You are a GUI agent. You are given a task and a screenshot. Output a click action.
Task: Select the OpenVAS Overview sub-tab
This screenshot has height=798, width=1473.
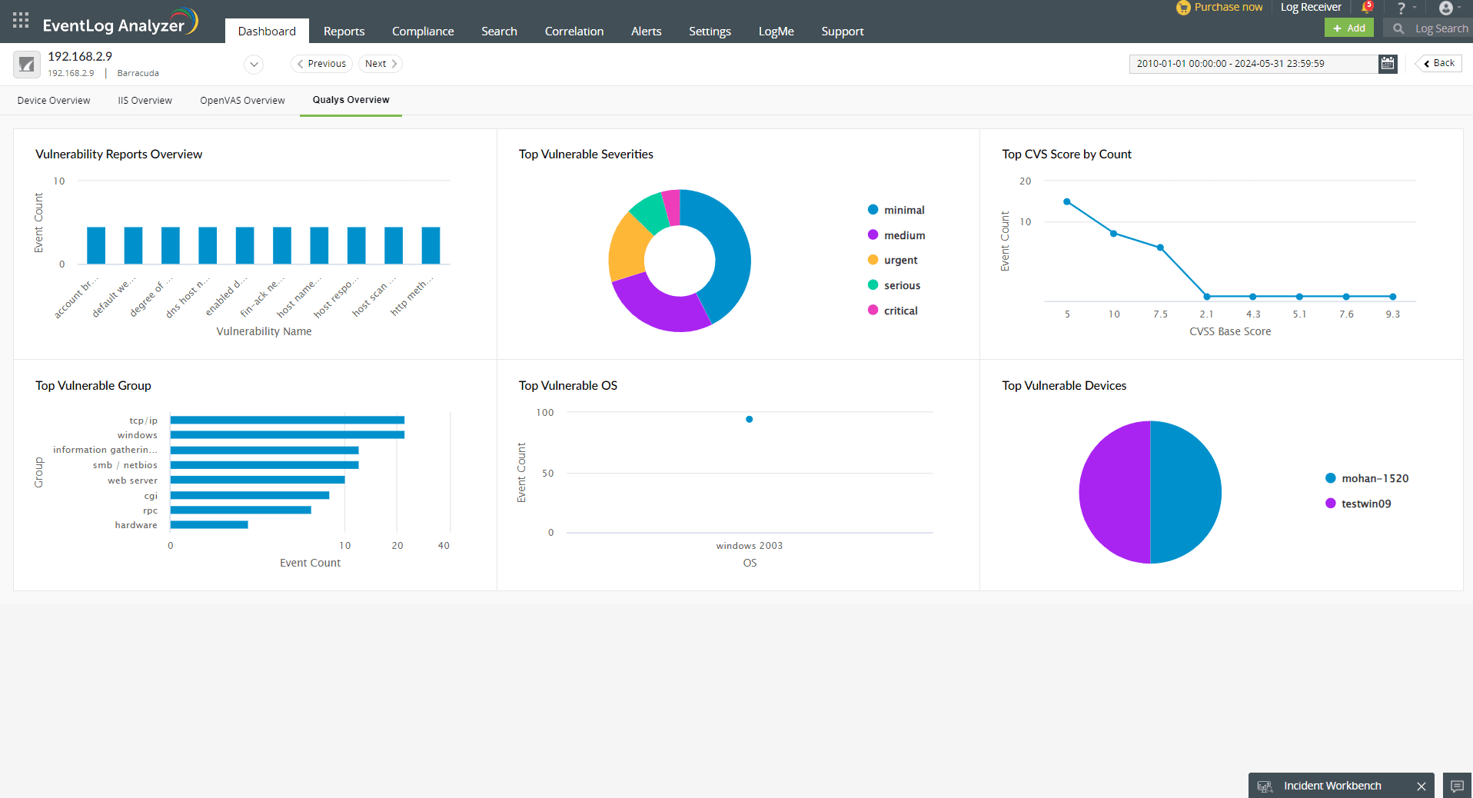point(242,101)
